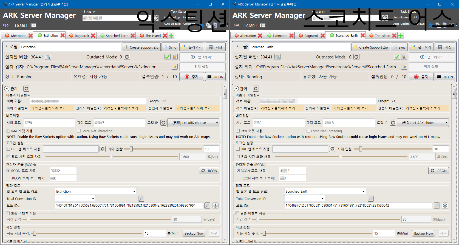This screenshot has height=245, width=459.
Task: Open installed version details icon in left window
Action: click(x=48, y=57)
